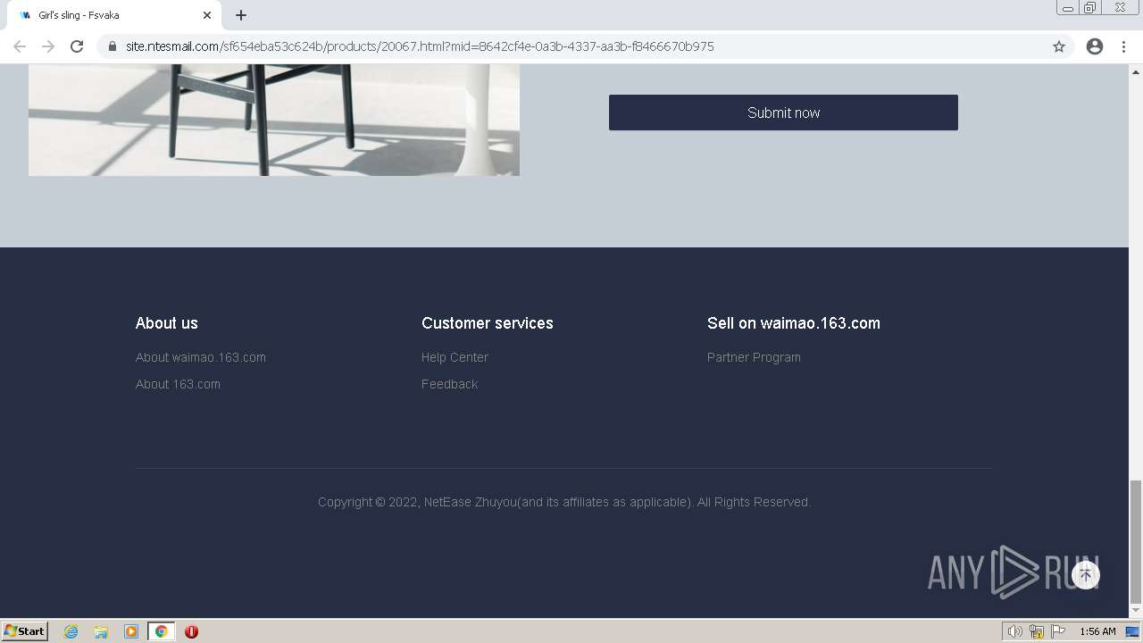Click the system clock 1:56 AM
Screen dimensions: 1143x643
[x=1097, y=631]
